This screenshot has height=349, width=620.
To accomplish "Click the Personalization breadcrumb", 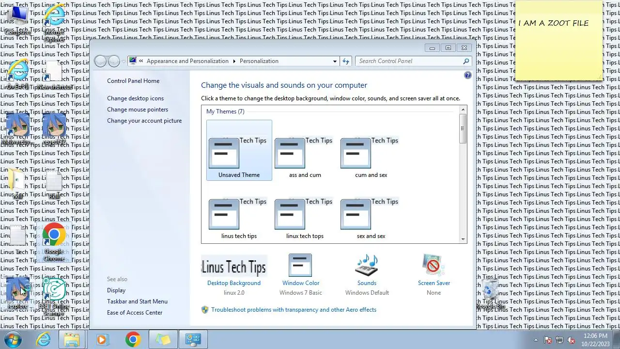I will pyautogui.click(x=259, y=61).
